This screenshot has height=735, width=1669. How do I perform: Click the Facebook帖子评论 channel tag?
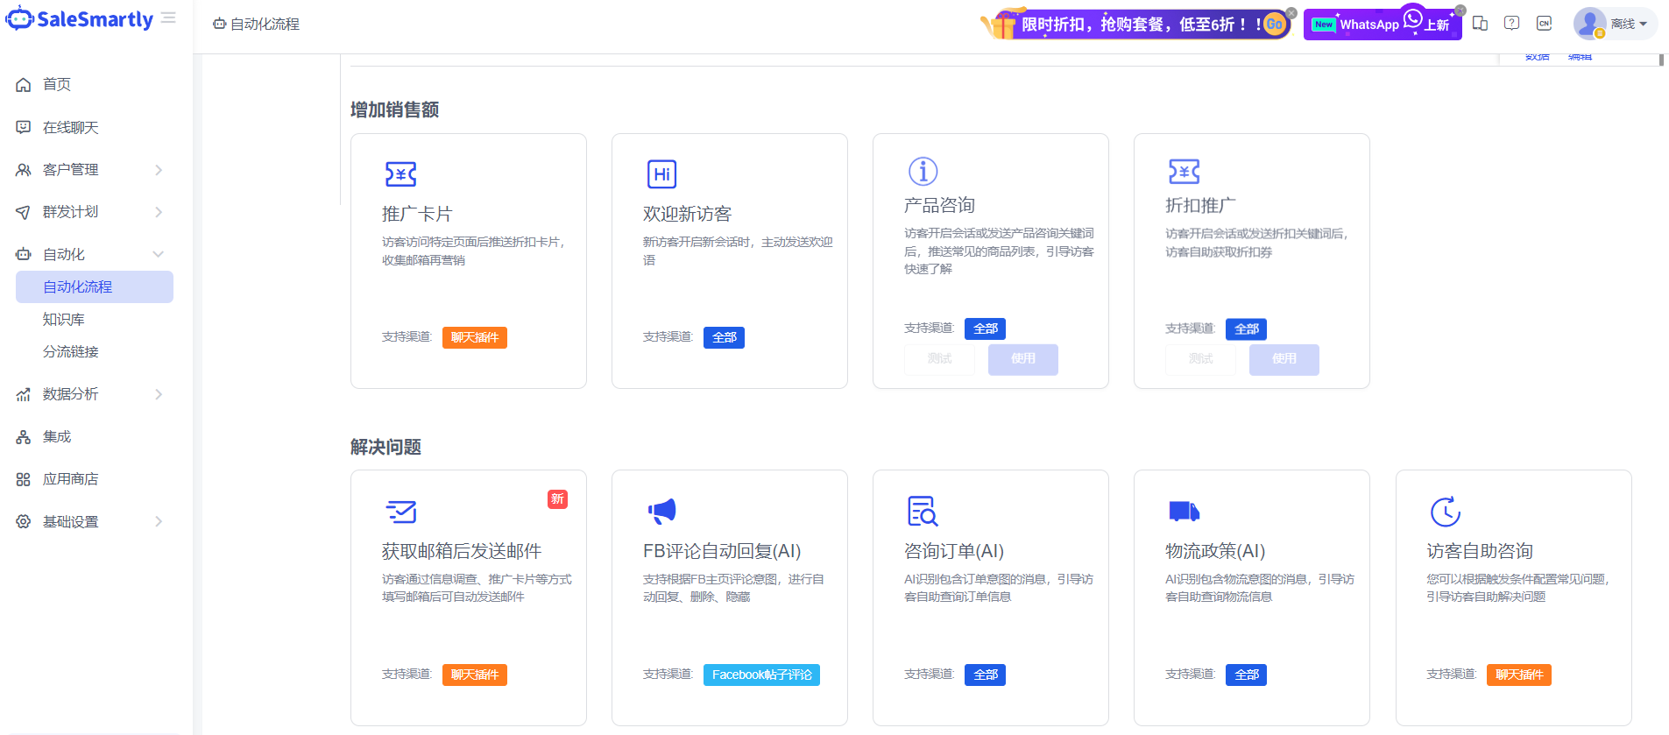761,675
